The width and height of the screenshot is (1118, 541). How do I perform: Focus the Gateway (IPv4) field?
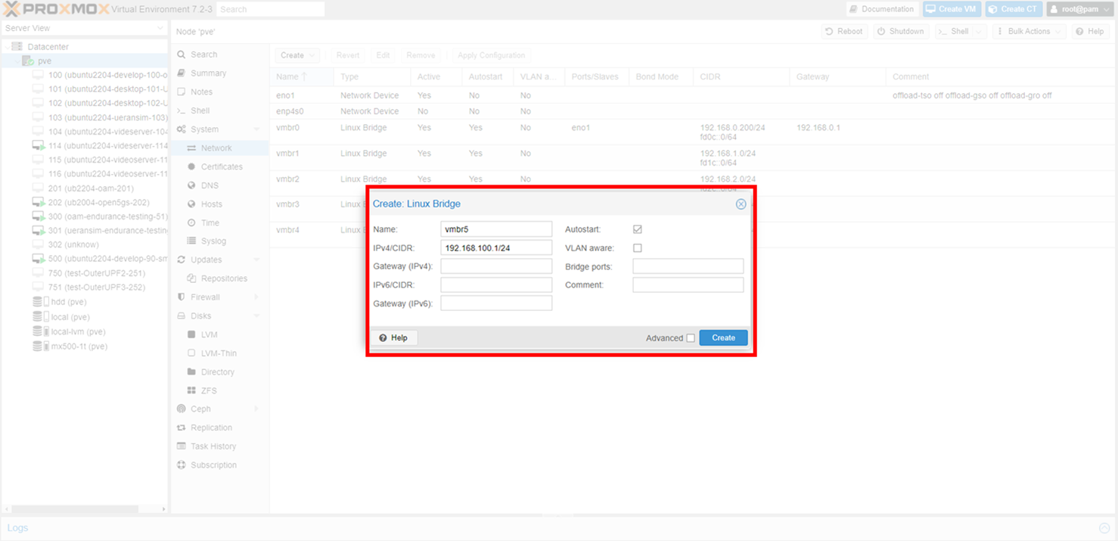pyautogui.click(x=496, y=266)
